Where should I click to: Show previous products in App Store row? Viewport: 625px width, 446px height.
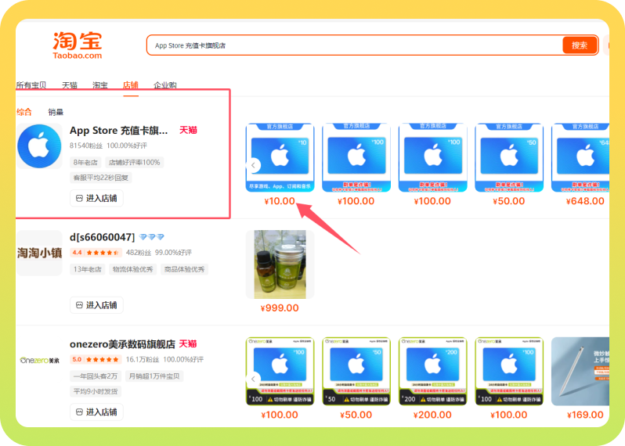click(x=253, y=165)
